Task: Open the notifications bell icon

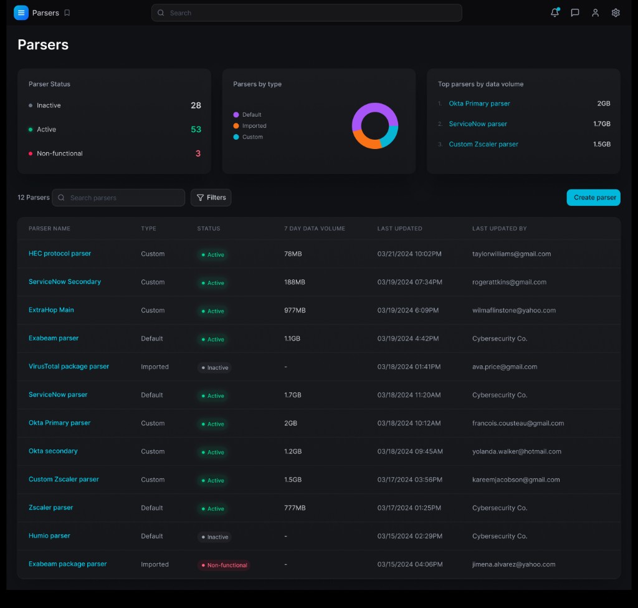Action: [x=555, y=12]
